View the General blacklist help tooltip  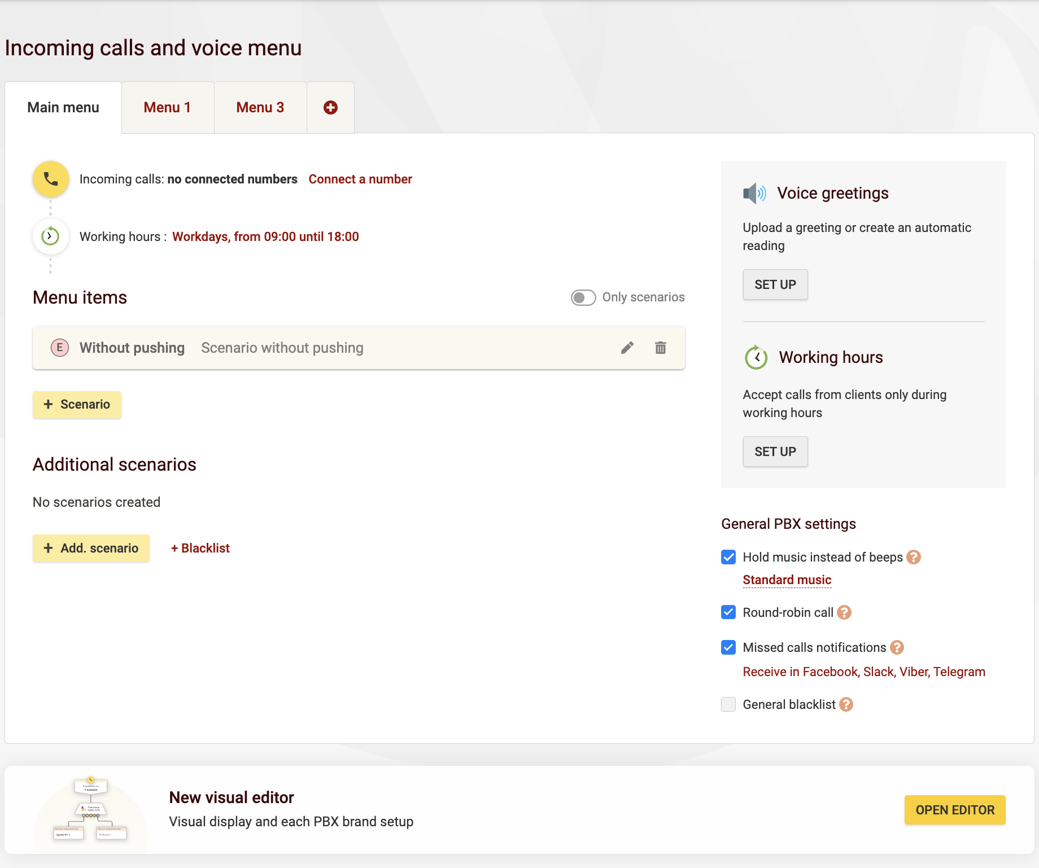846,704
